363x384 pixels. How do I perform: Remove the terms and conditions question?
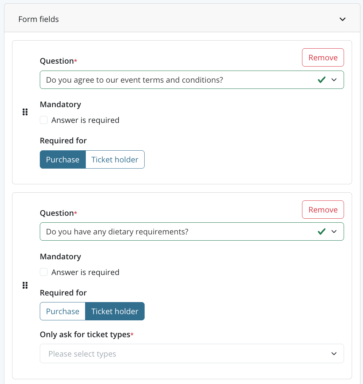tap(323, 57)
